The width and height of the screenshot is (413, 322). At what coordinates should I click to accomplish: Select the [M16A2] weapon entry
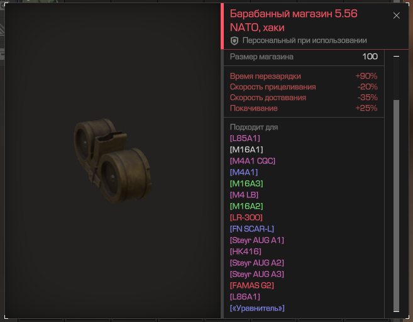(x=246, y=206)
